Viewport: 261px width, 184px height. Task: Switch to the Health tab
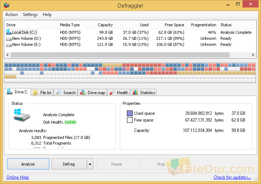click(x=118, y=92)
